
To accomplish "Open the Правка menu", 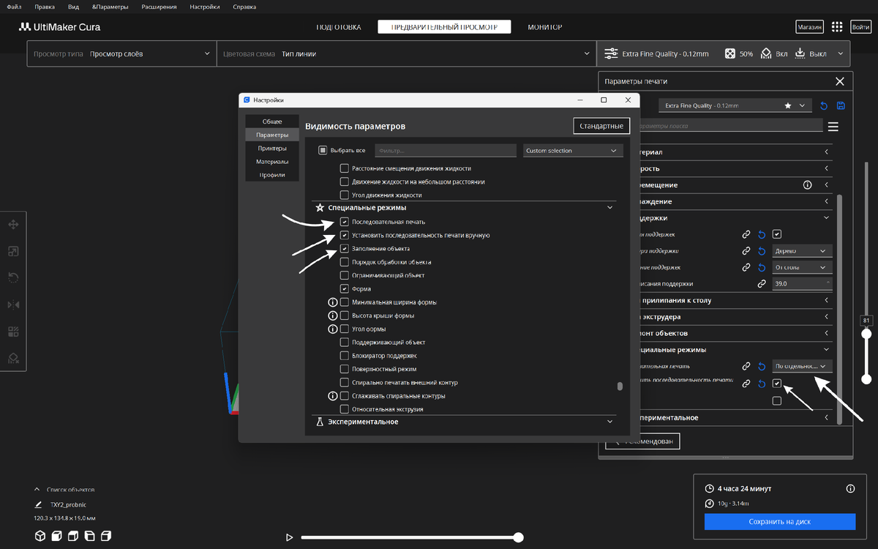I will pos(45,7).
